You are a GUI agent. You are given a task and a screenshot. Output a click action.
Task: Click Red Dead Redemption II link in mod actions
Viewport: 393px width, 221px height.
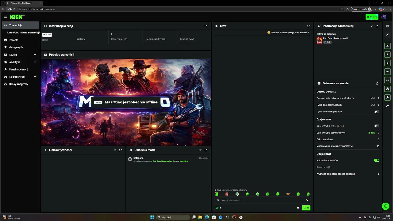163,161
